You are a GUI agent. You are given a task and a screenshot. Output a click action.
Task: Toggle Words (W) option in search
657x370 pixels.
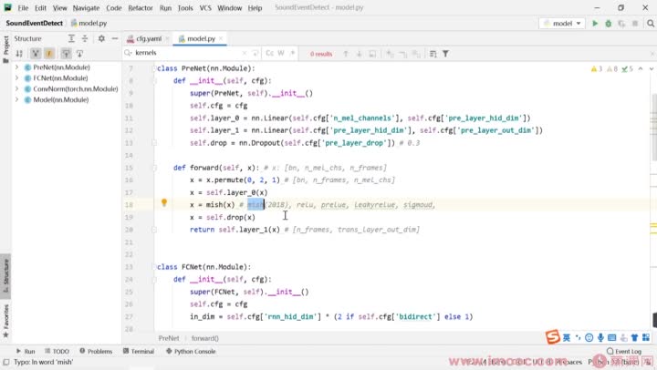(281, 53)
